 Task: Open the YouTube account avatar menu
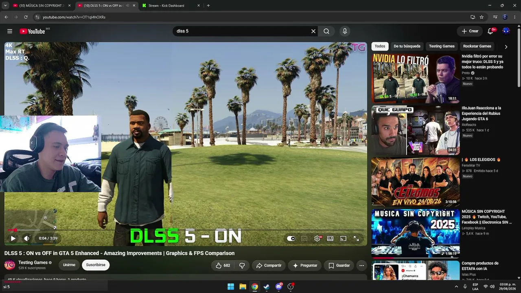pos(506,31)
